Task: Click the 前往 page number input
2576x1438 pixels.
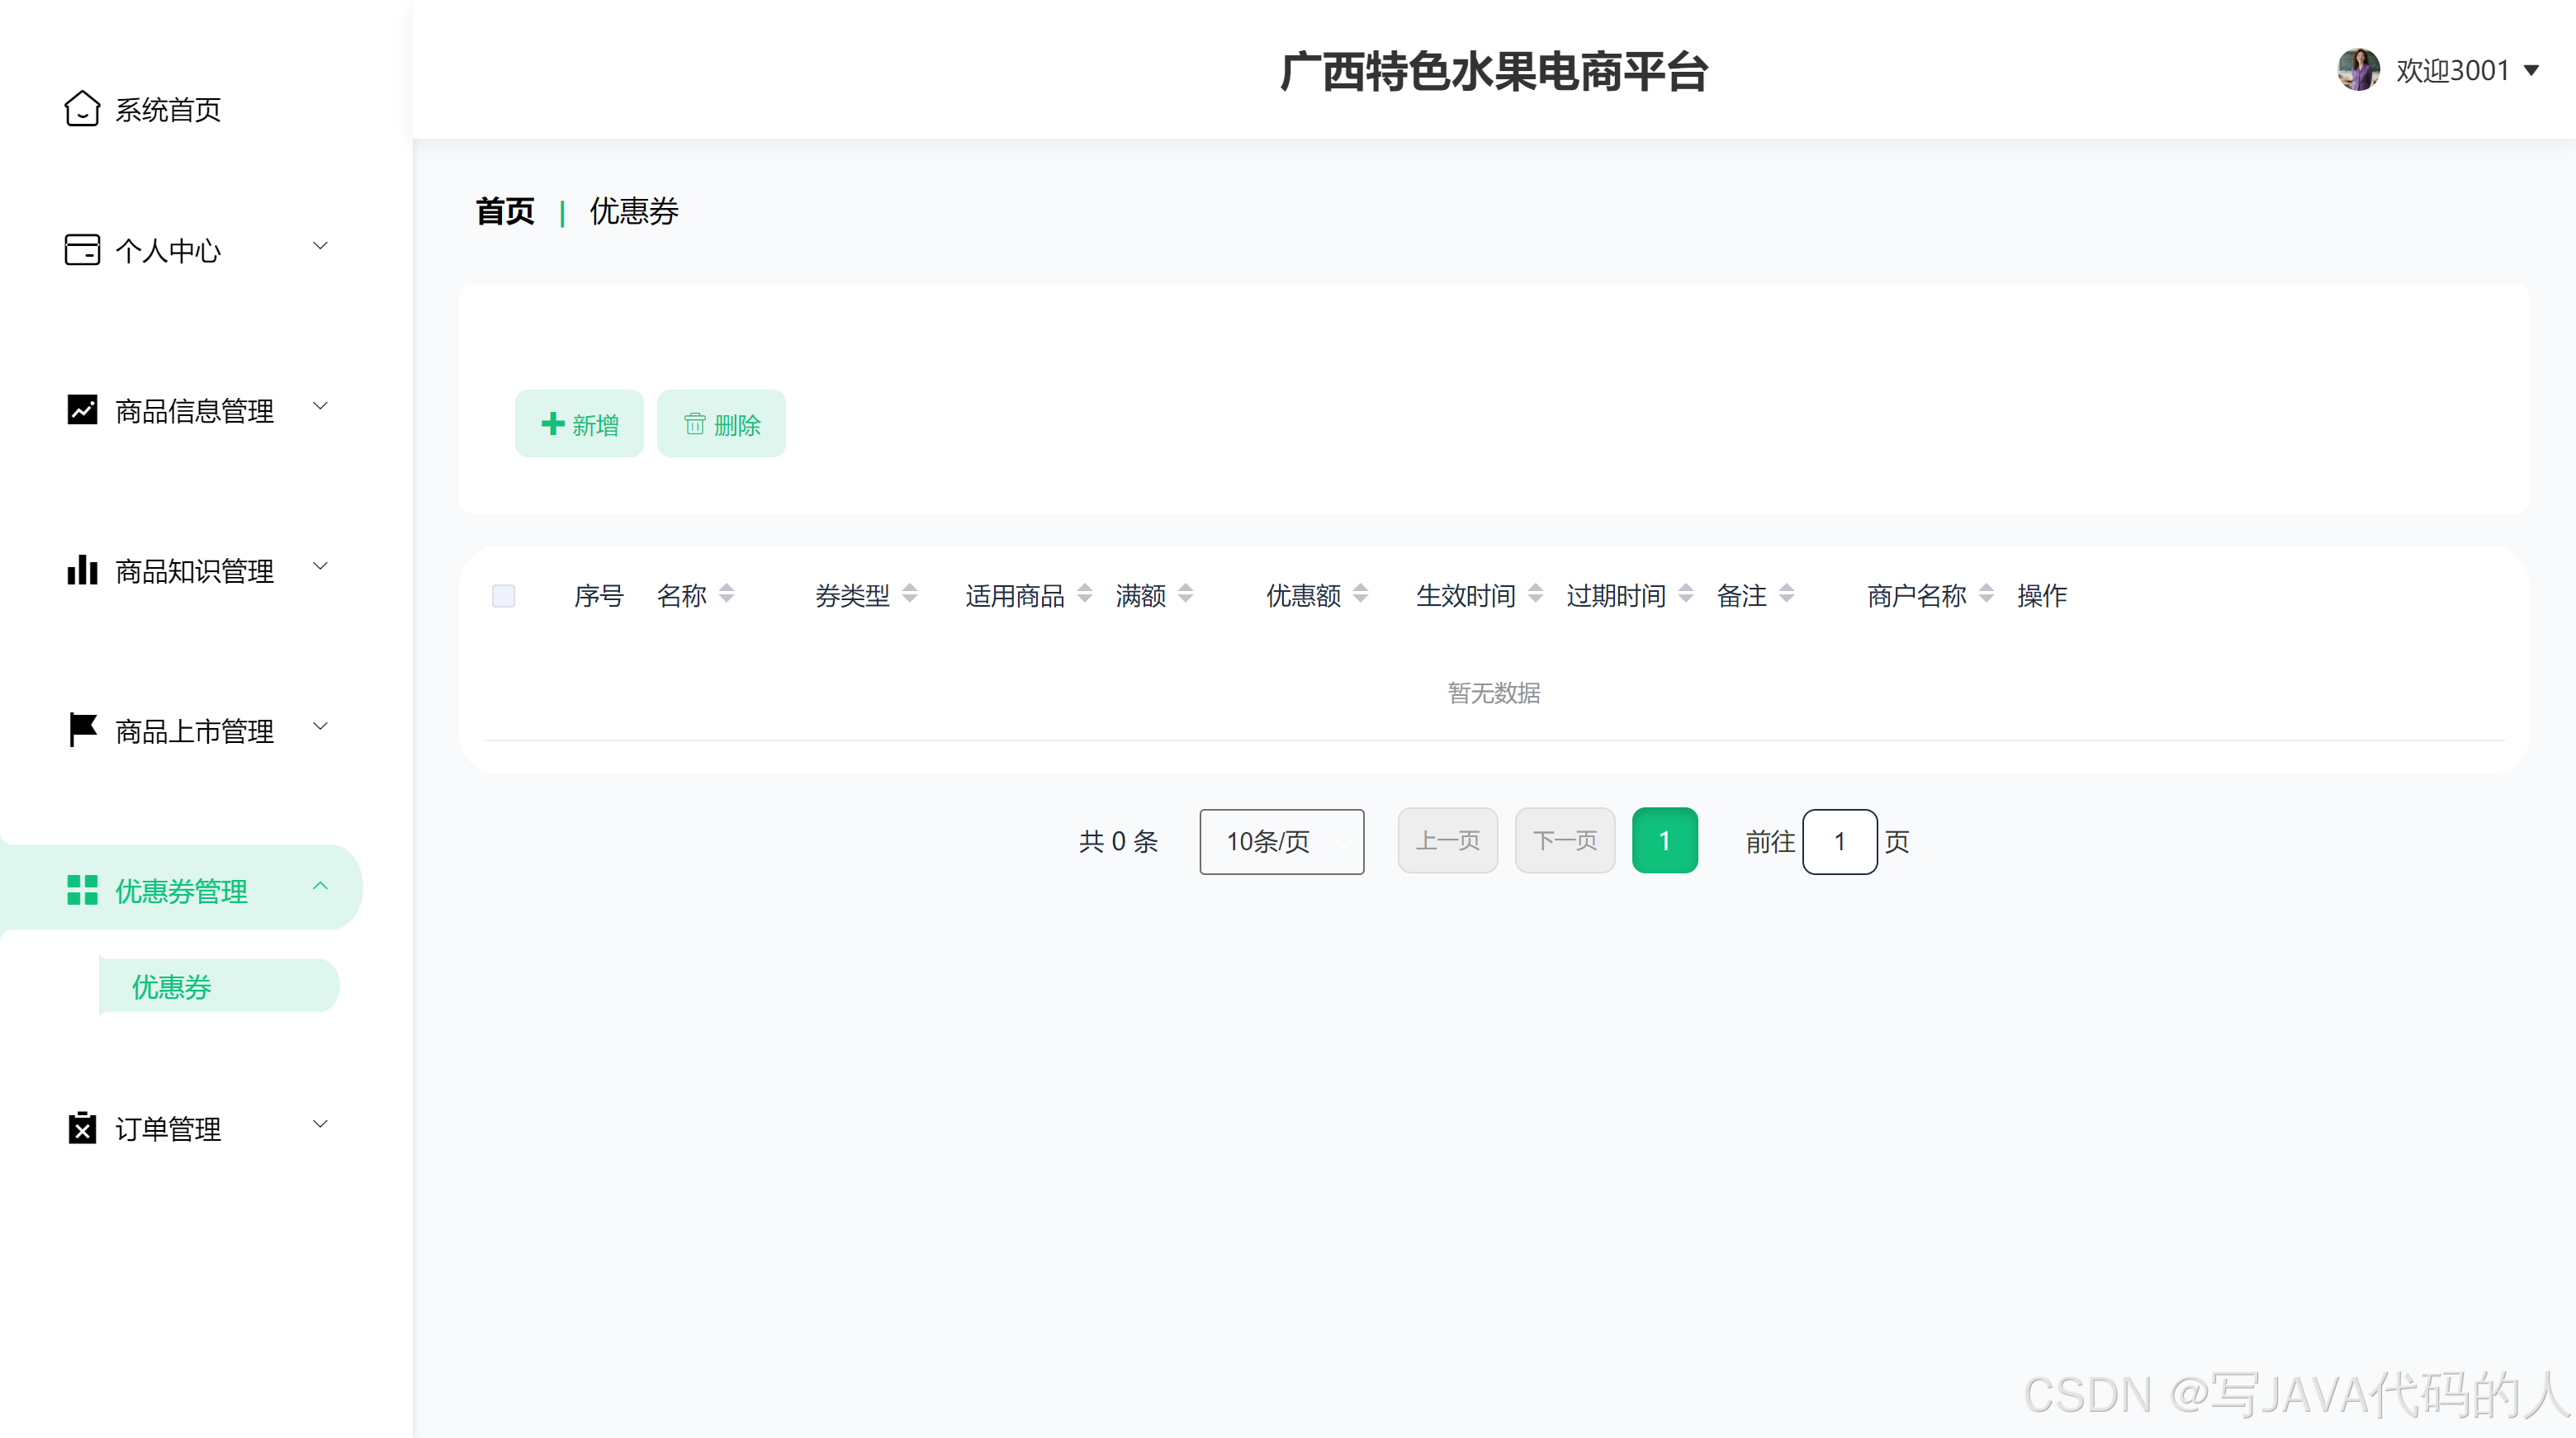Action: (1840, 842)
